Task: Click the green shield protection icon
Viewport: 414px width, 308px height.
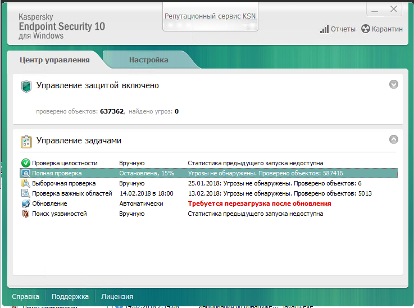Action: point(26,86)
